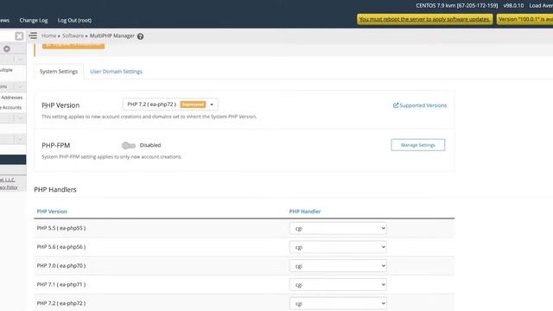Open PHP 7.2 handler dropdown
553x311 pixels.
(338, 303)
